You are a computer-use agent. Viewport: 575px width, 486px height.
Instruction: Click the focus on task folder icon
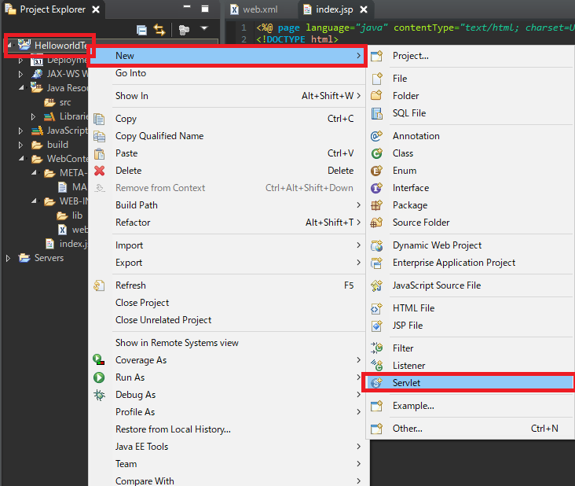click(184, 30)
